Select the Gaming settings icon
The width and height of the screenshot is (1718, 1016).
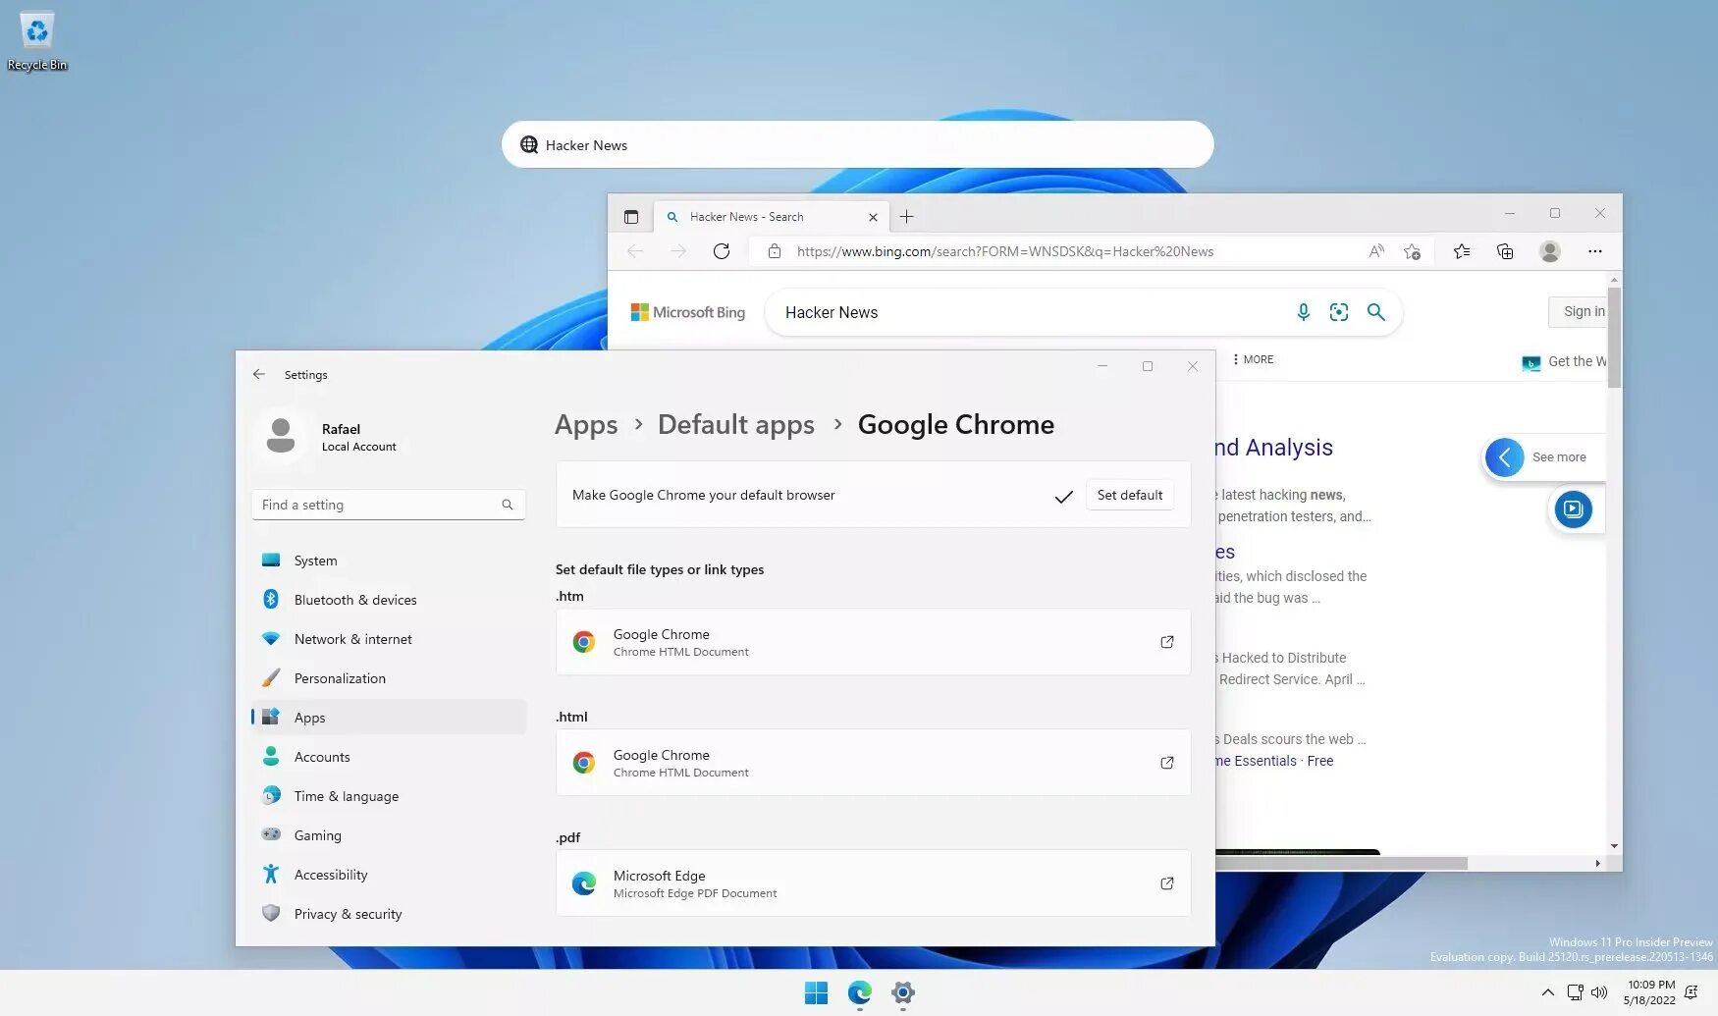click(271, 834)
